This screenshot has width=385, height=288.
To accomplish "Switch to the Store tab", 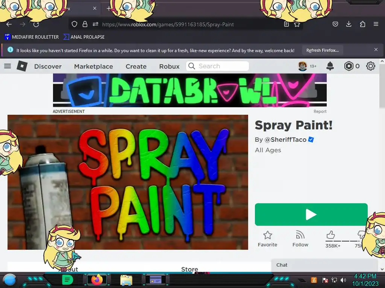I will [189, 269].
